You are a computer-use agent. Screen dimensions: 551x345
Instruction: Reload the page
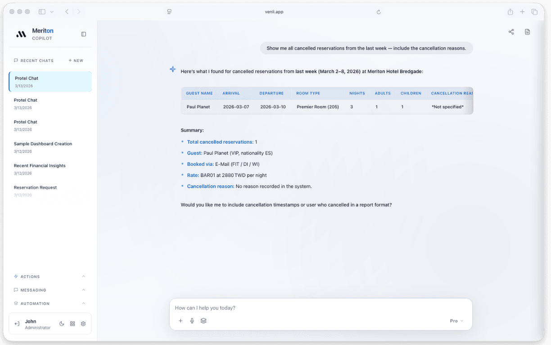(x=379, y=12)
